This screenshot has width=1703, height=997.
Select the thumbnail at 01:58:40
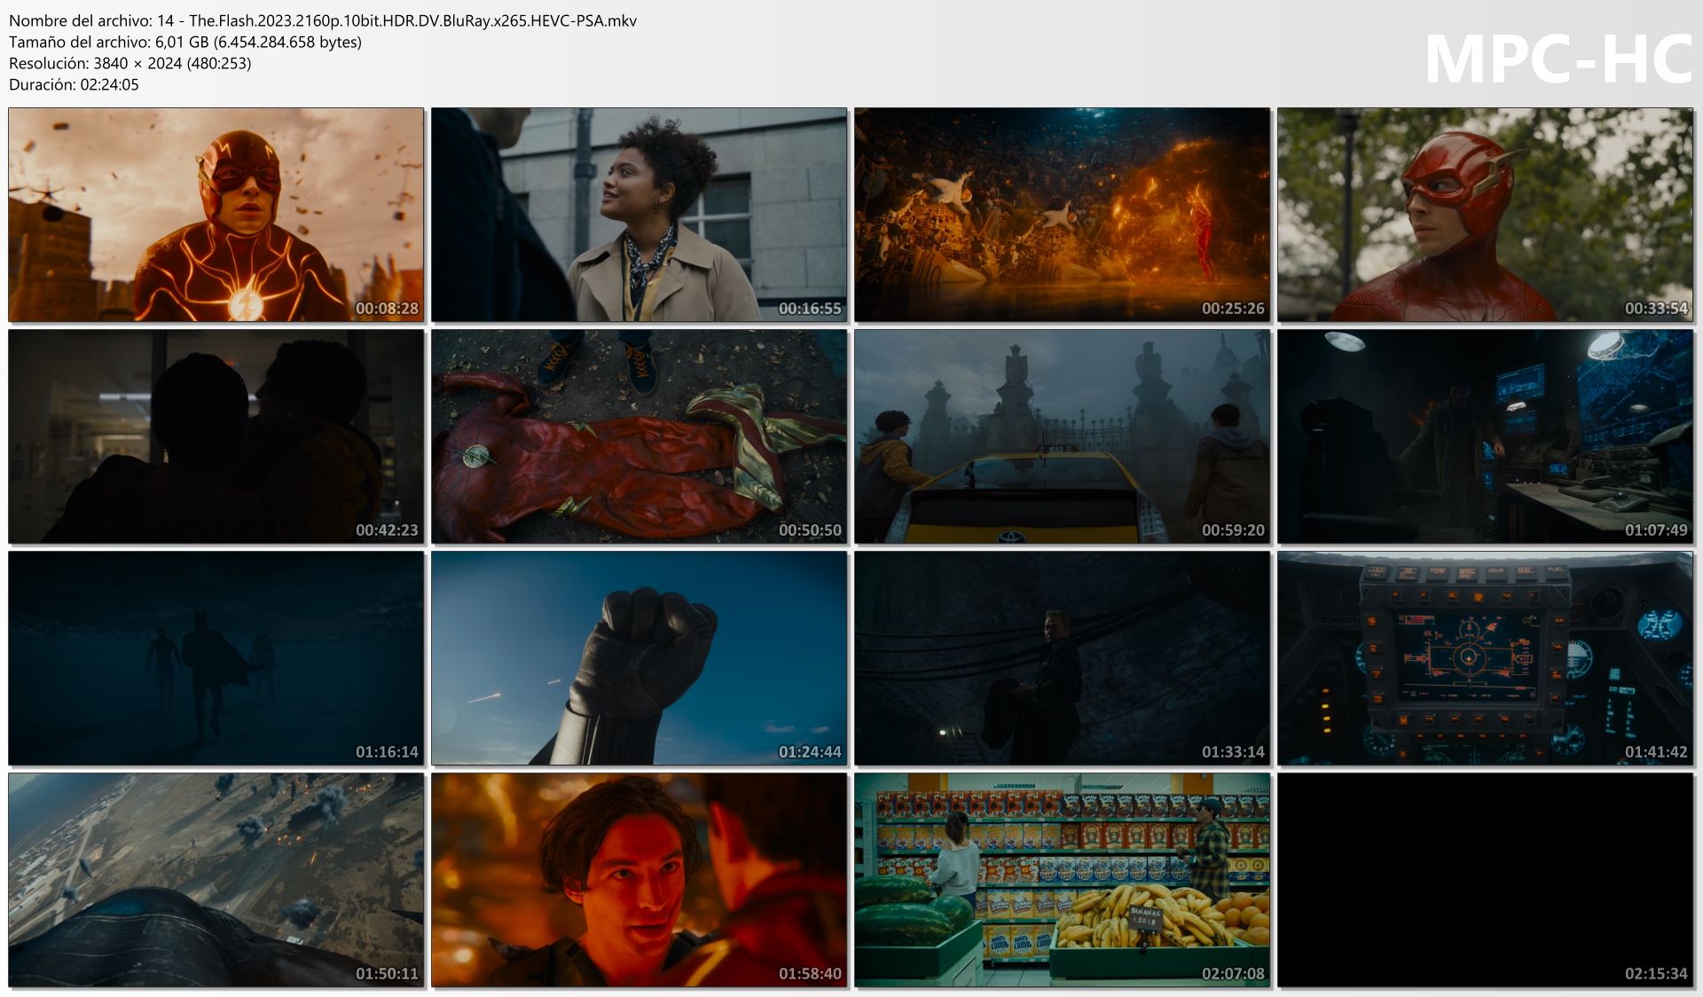click(640, 880)
